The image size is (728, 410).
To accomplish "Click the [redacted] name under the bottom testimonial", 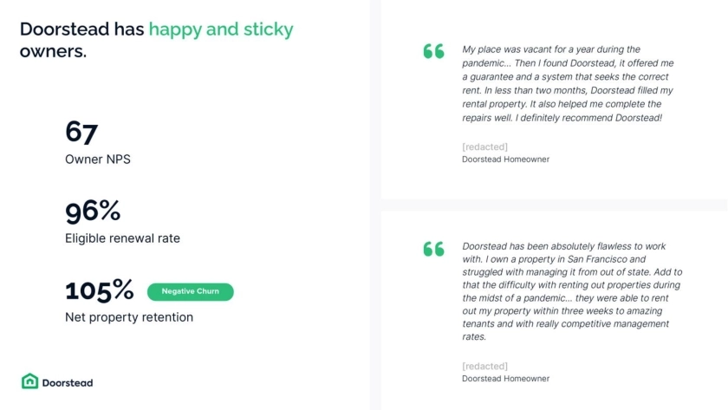I will click(484, 366).
